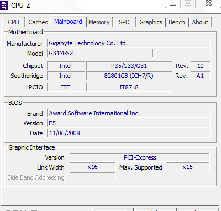
Task: Select the Mainboard tab
Action: (68, 22)
